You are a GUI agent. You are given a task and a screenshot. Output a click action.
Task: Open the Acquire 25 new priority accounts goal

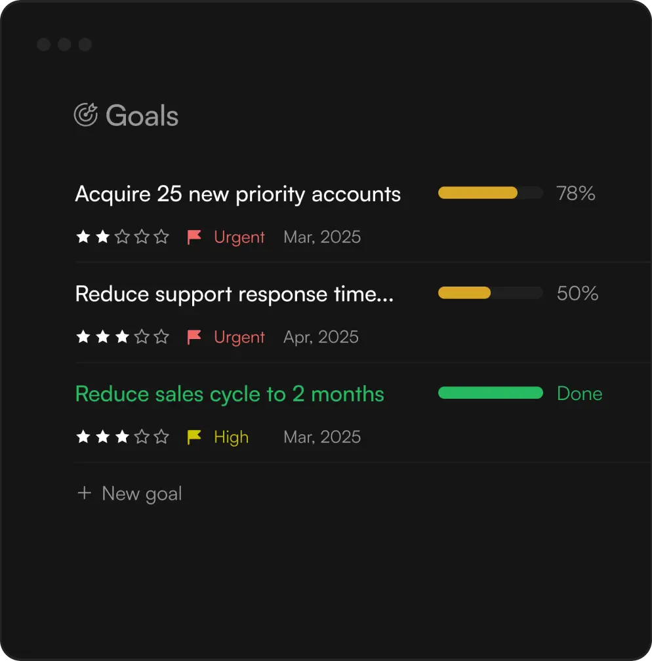(237, 194)
